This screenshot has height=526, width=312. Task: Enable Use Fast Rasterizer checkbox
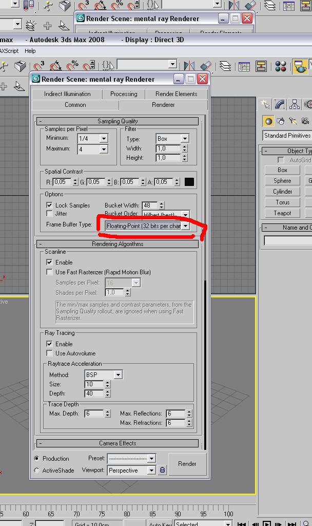[x=49, y=272]
